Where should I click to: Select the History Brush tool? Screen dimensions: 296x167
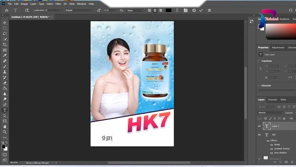pyautogui.click(x=5, y=77)
